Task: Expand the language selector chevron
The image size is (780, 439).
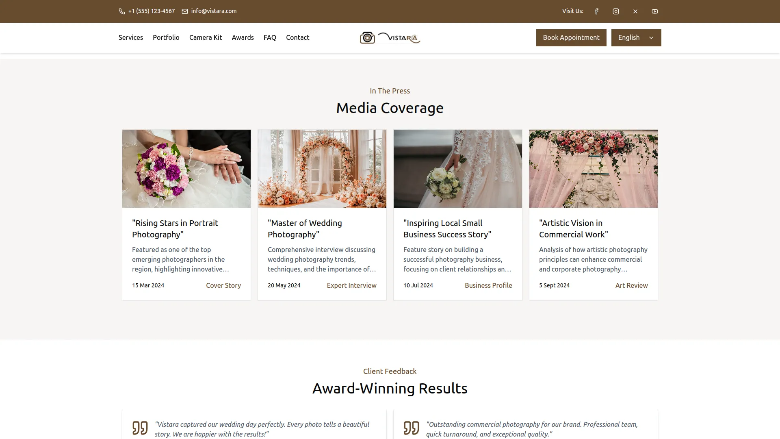Action: coord(651,37)
